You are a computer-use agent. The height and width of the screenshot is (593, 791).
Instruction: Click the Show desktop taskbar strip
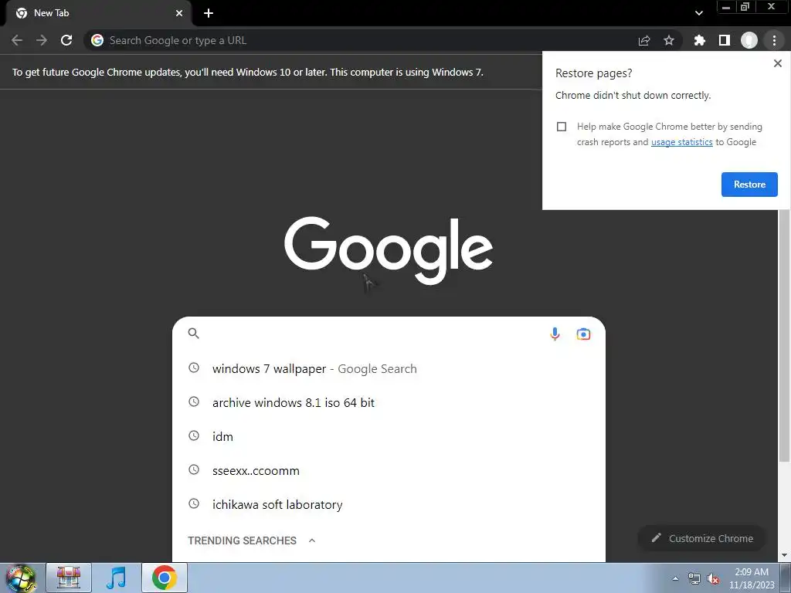point(786,578)
